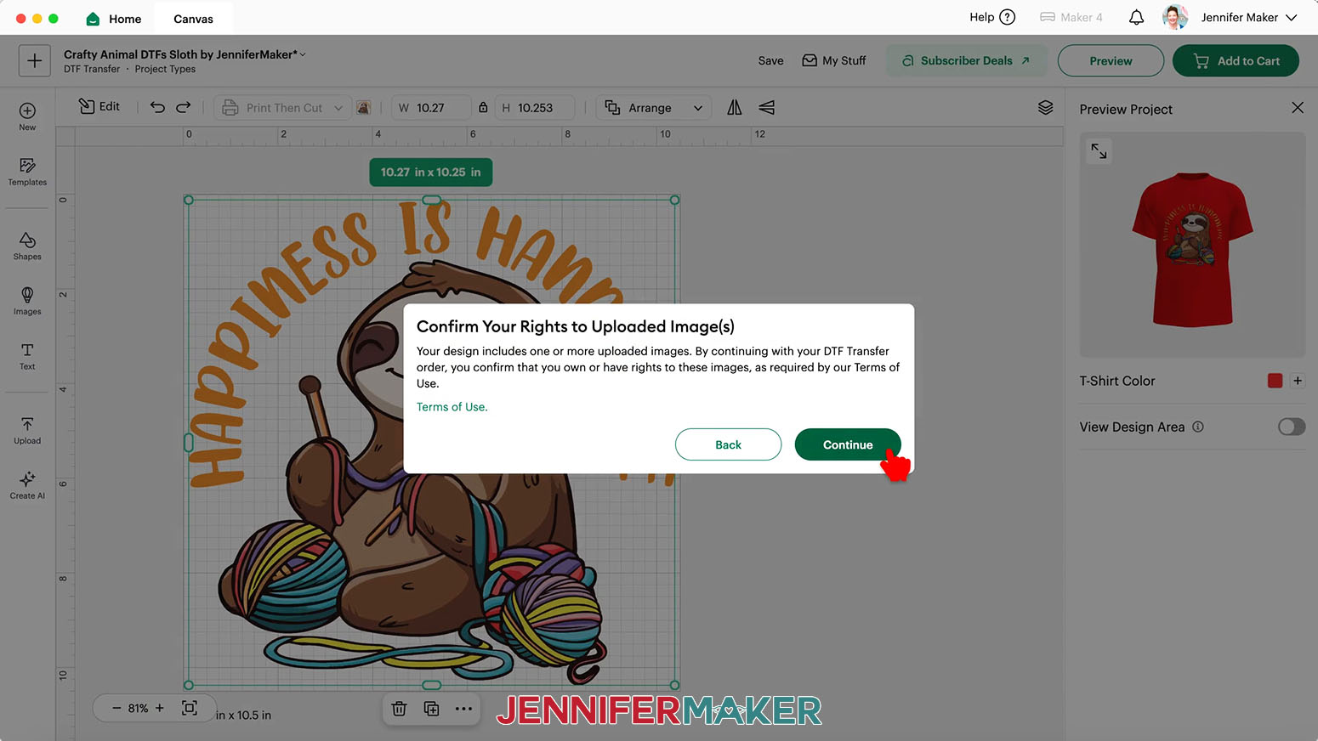Click the Jennifer Maker profile avatar
Image resolution: width=1318 pixels, height=741 pixels.
pos(1175,17)
